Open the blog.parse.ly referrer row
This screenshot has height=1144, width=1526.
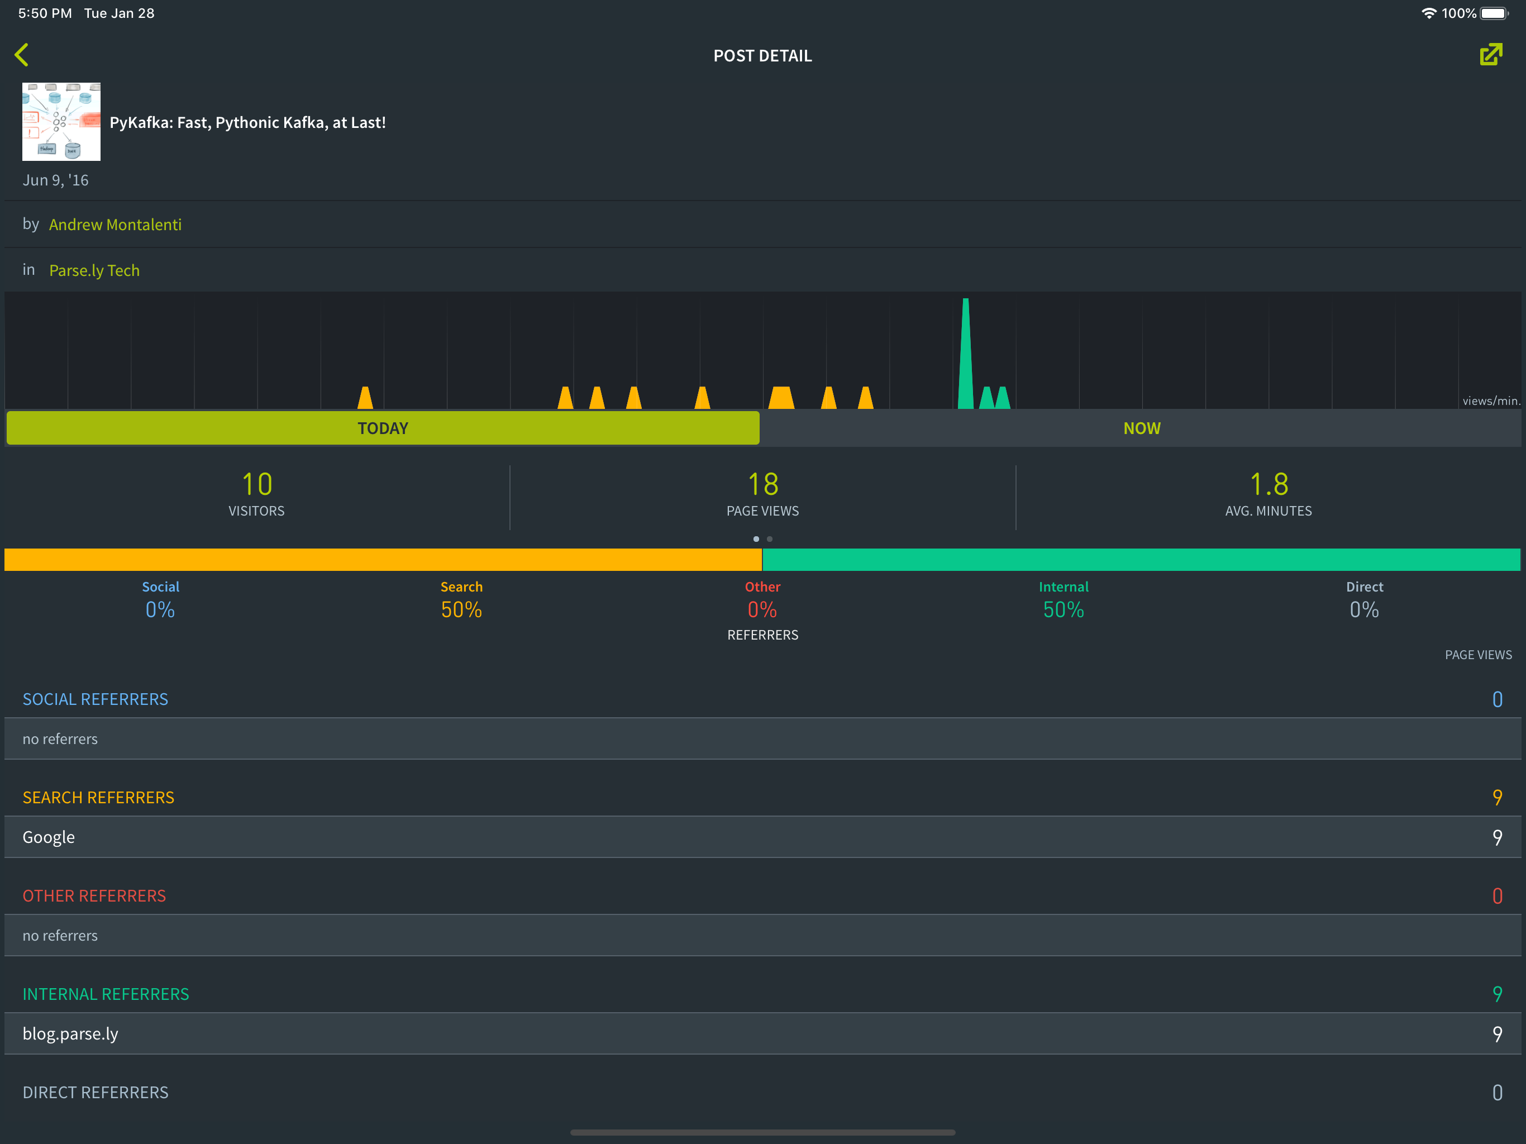[x=762, y=1033]
